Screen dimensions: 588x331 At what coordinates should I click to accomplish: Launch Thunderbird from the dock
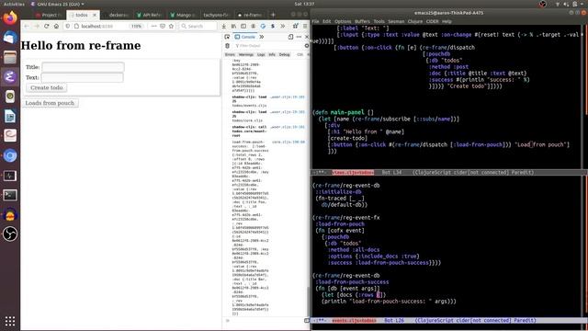10,38
